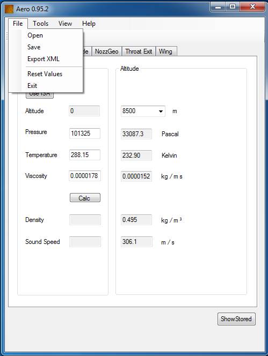This screenshot has height=356, width=268.
Task: Click the Temperature field showing 288.15
Action: point(84,155)
